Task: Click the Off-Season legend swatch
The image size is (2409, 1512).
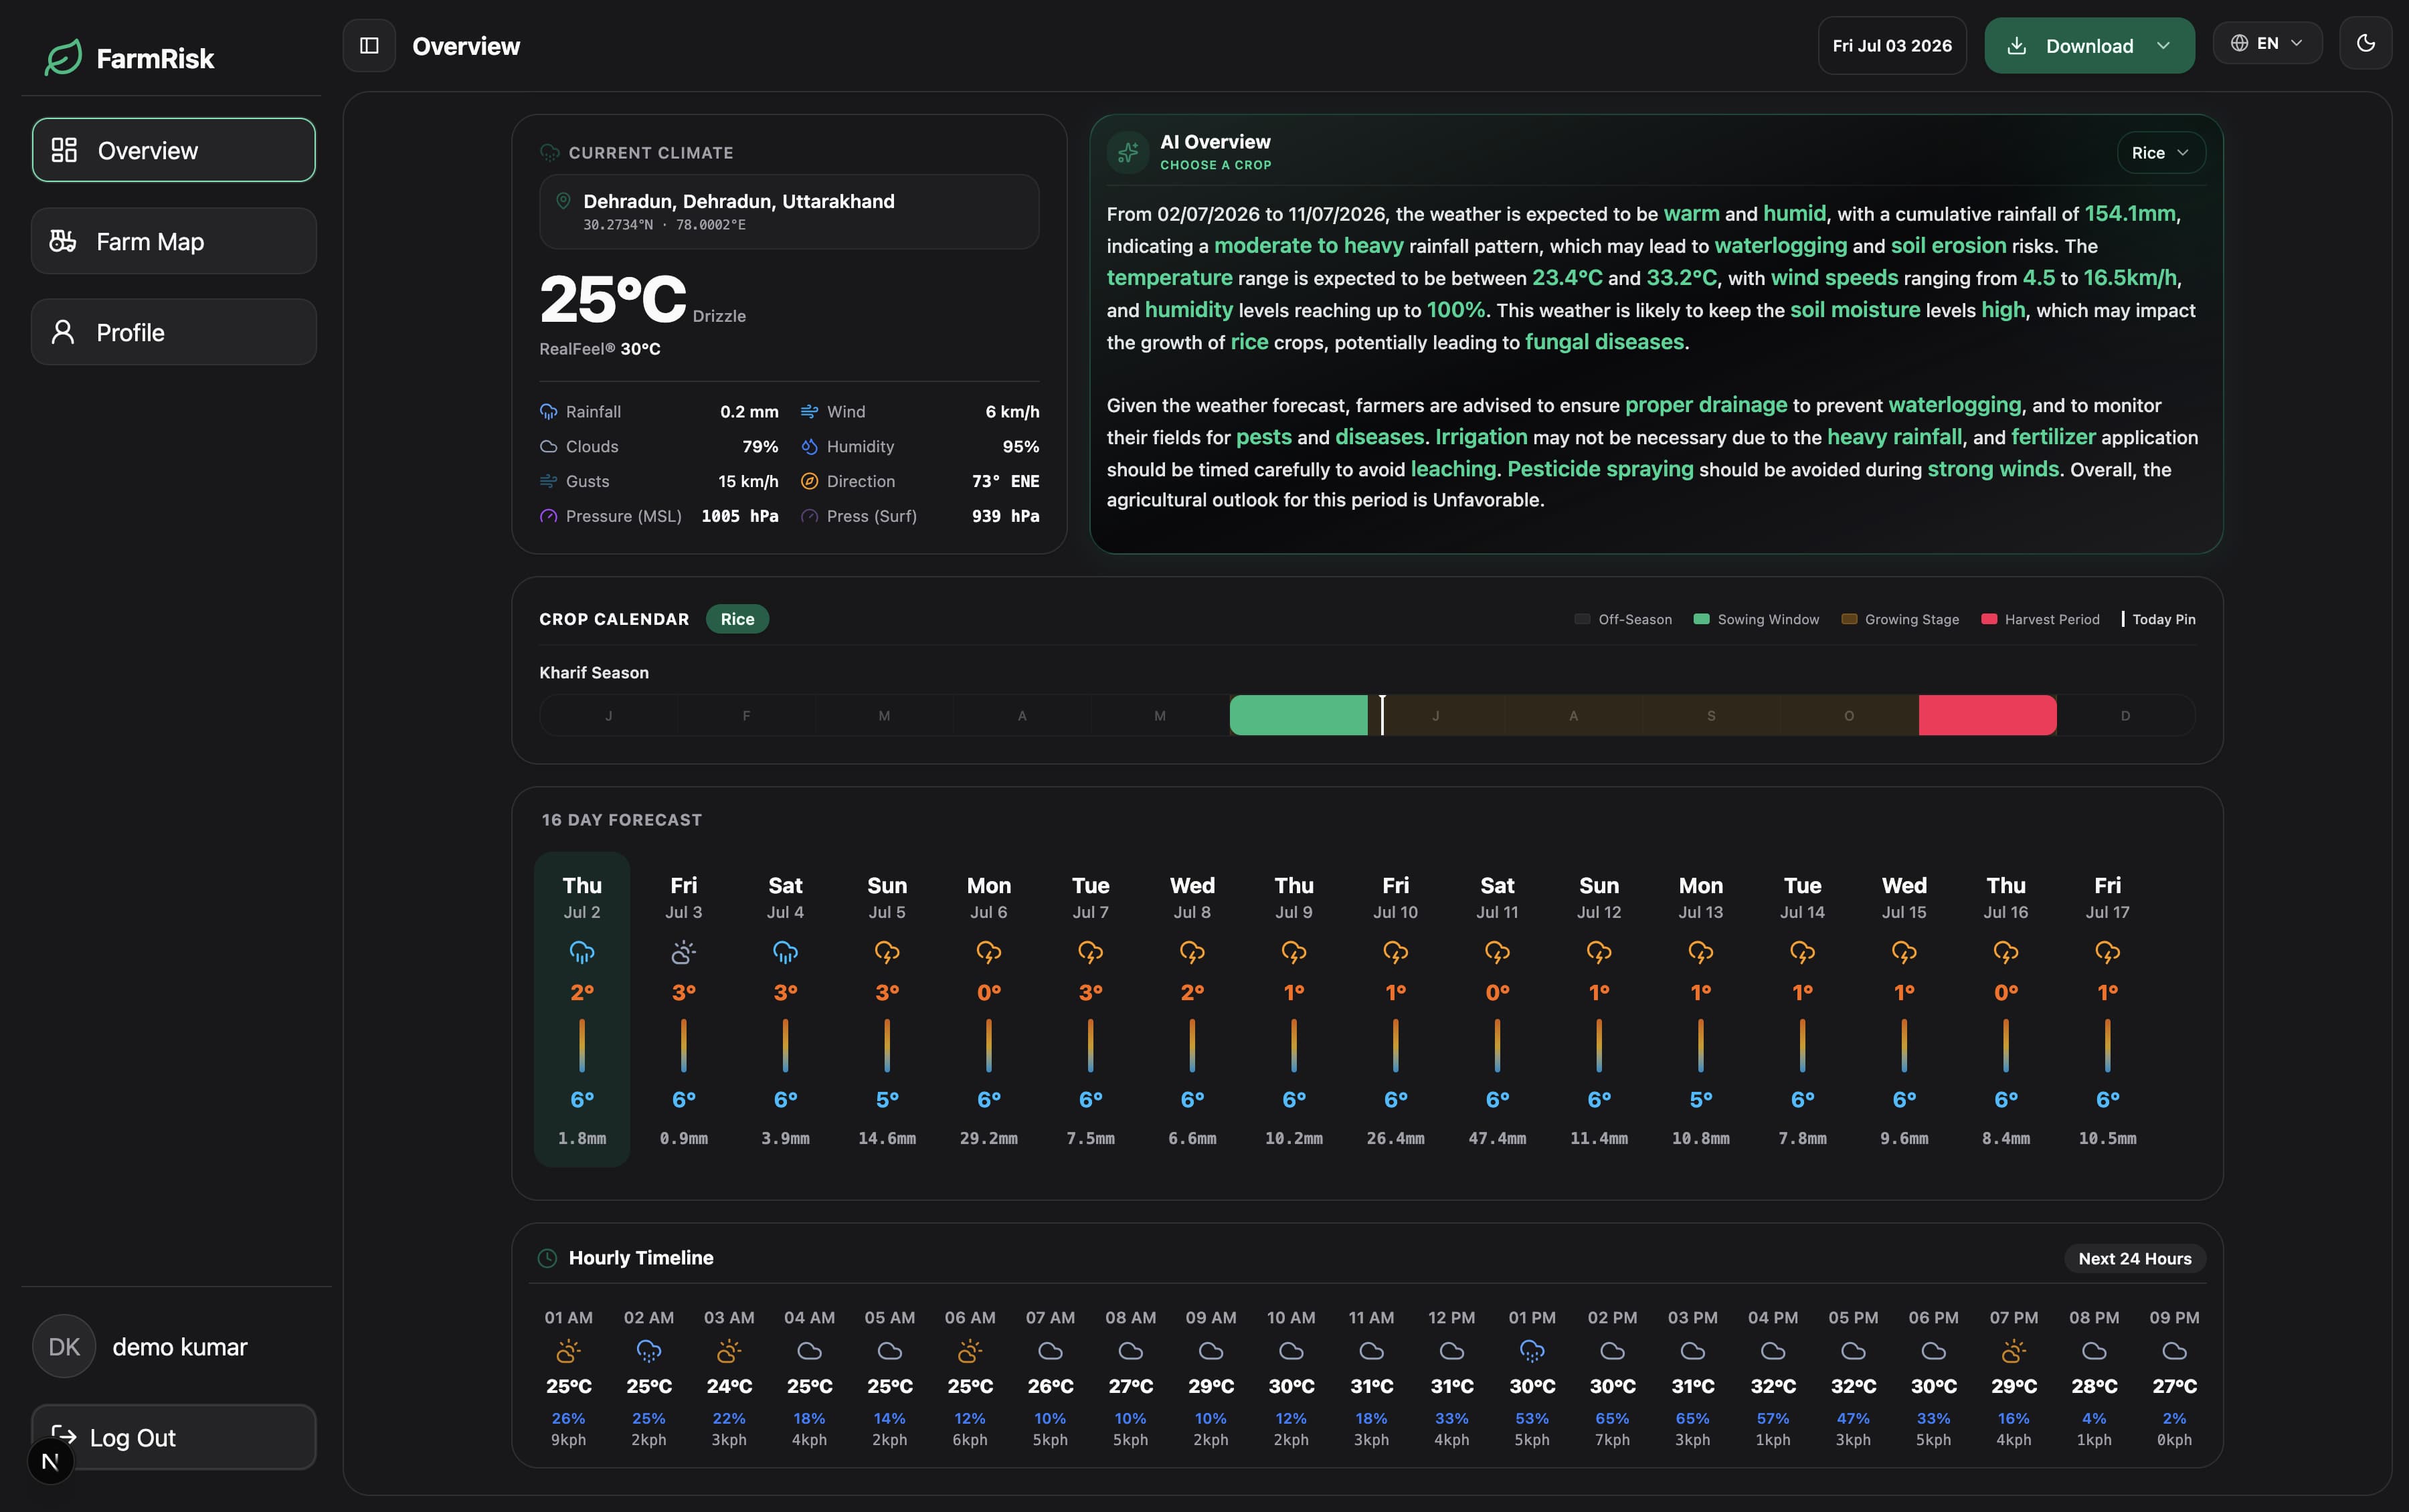Action: tap(1582, 619)
